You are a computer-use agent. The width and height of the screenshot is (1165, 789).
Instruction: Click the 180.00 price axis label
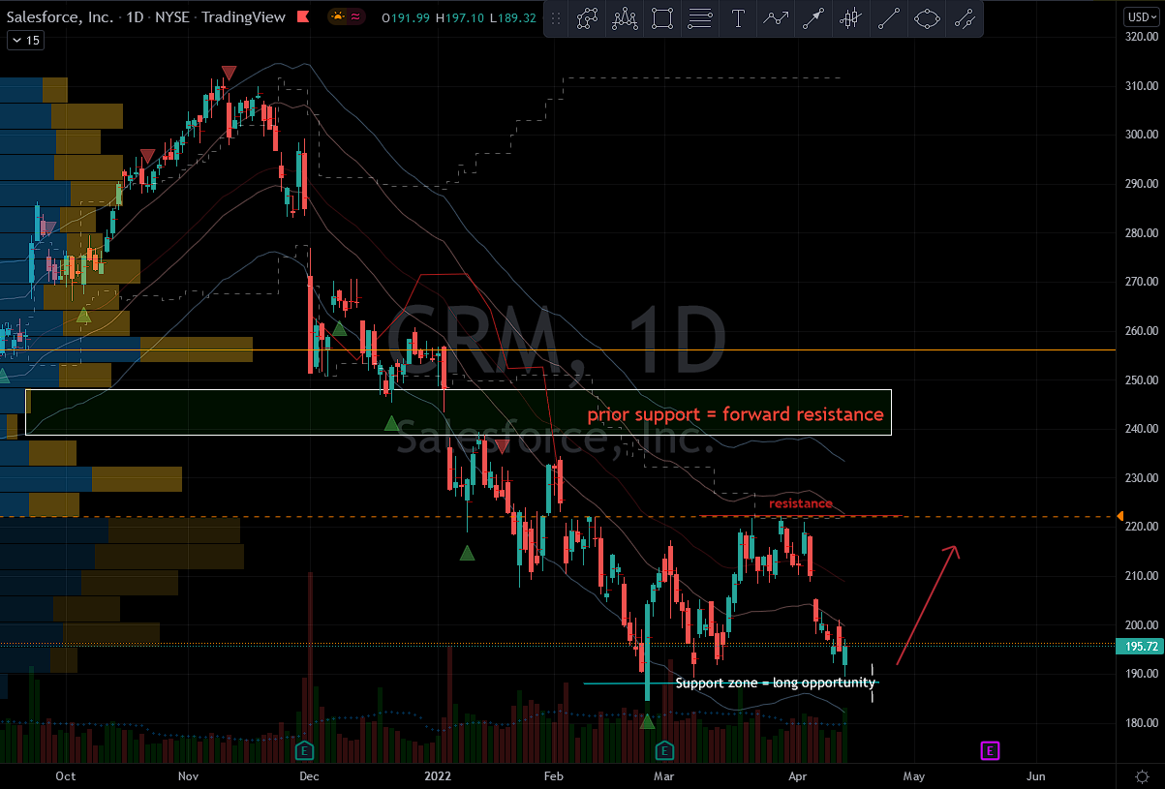1142,723
